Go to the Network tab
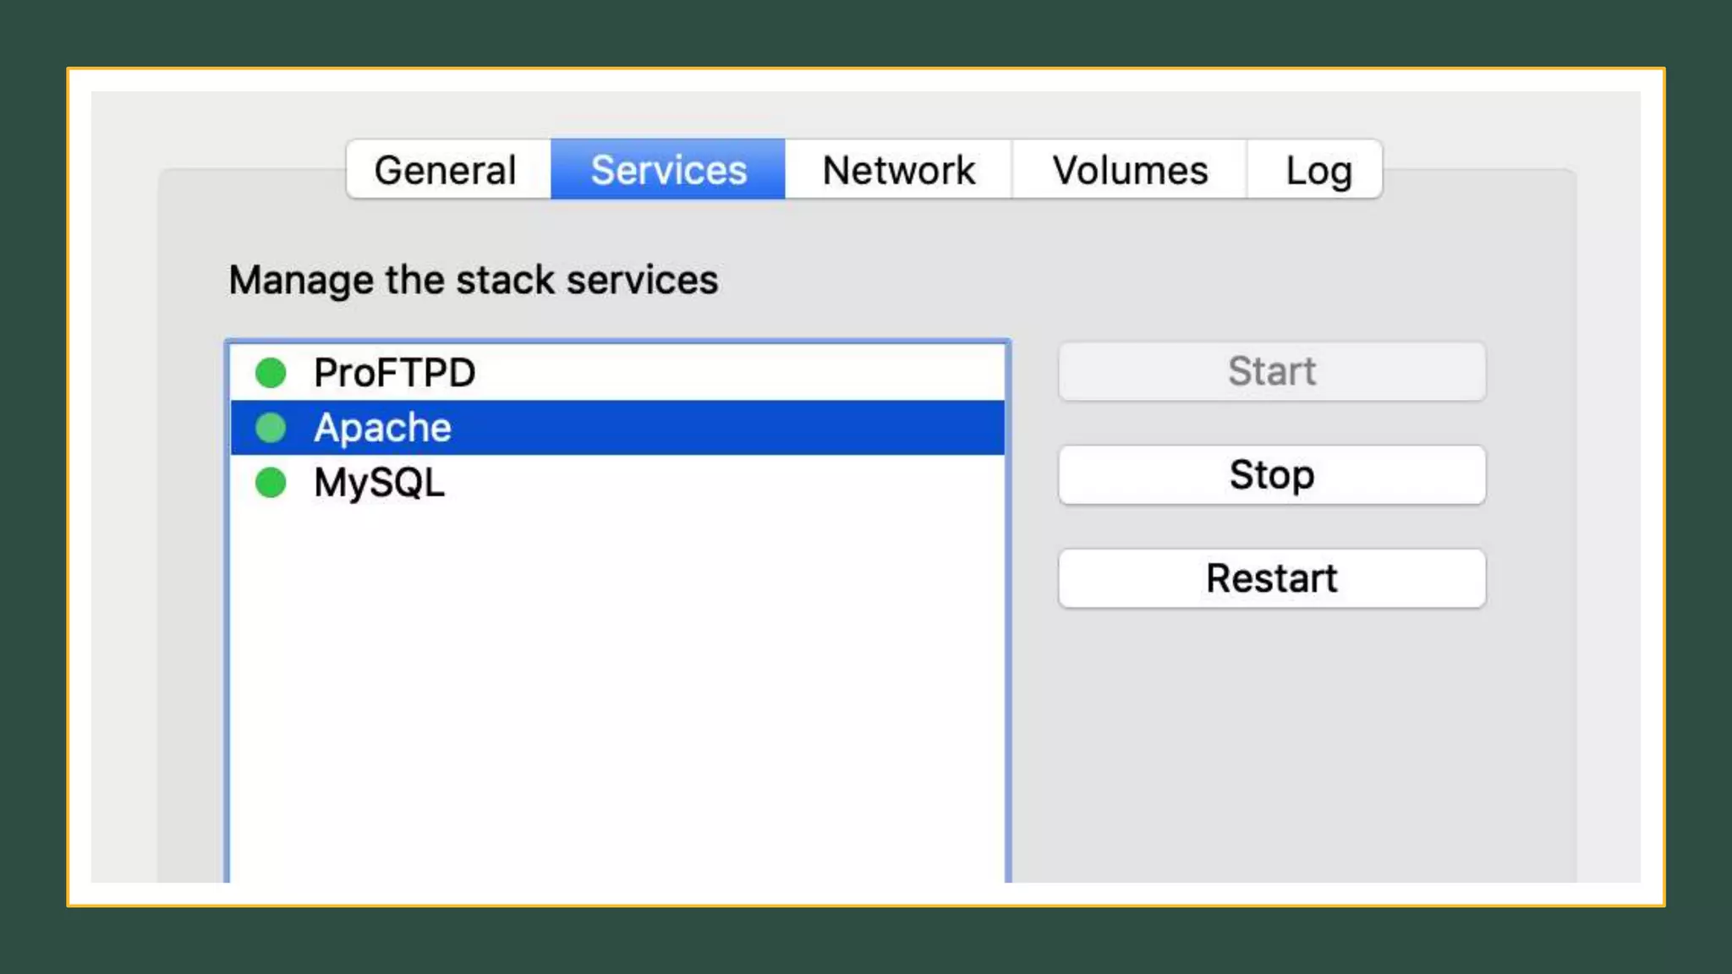The image size is (1732, 974). pyautogui.click(x=898, y=170)
